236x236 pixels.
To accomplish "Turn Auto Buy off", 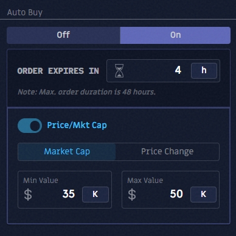I will click(x=63, y=35).
